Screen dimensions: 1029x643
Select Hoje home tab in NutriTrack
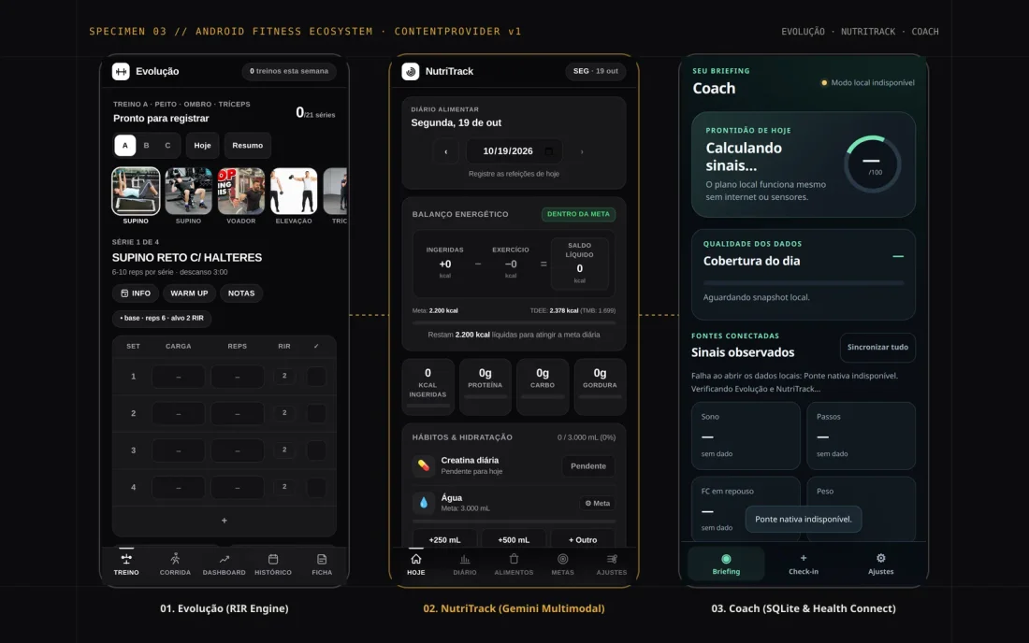416,564
